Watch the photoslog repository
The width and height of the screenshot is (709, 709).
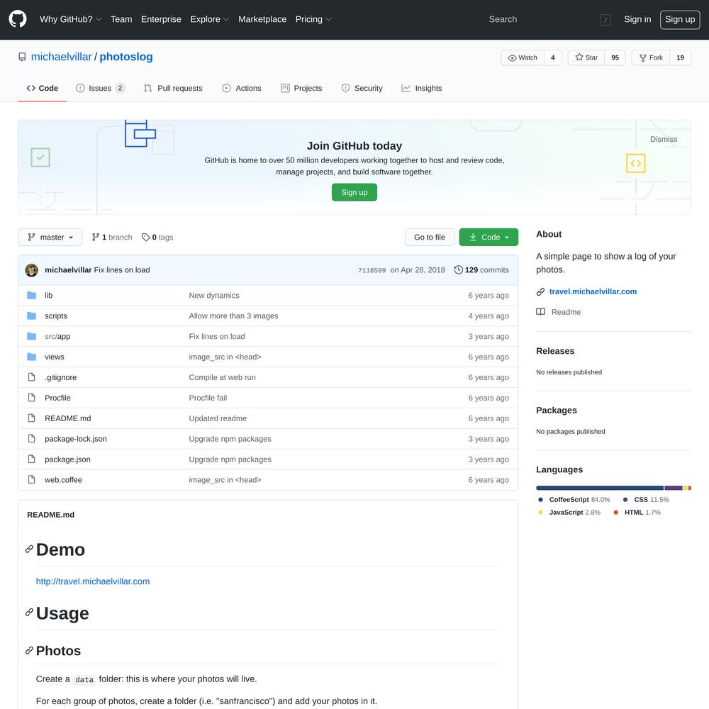pos(523,57)
